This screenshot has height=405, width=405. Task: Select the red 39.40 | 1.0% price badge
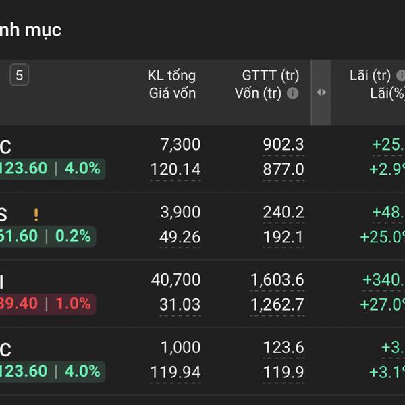pyautogui.click(x=48, y=304)
